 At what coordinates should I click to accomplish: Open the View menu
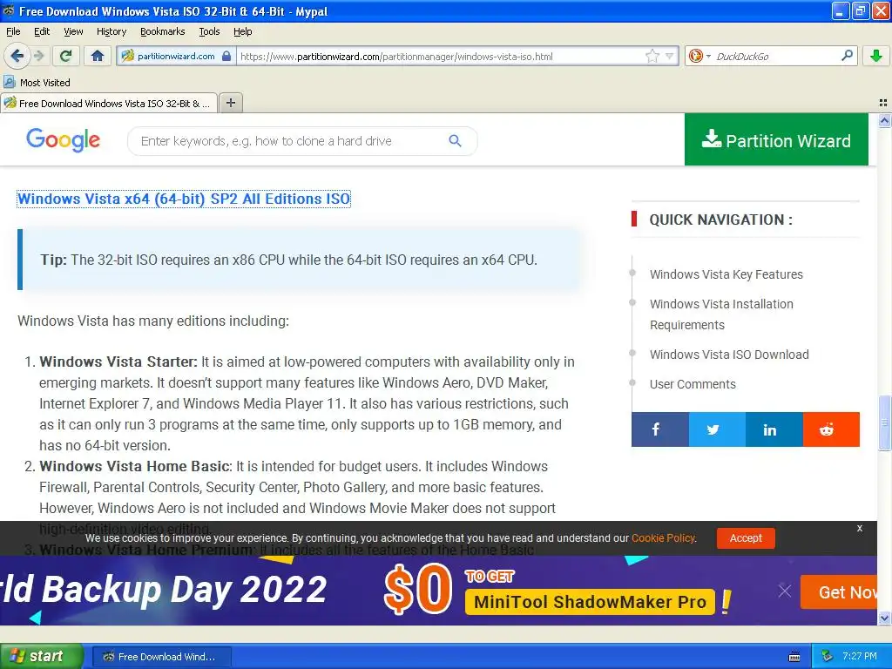[x=73, y=32]
